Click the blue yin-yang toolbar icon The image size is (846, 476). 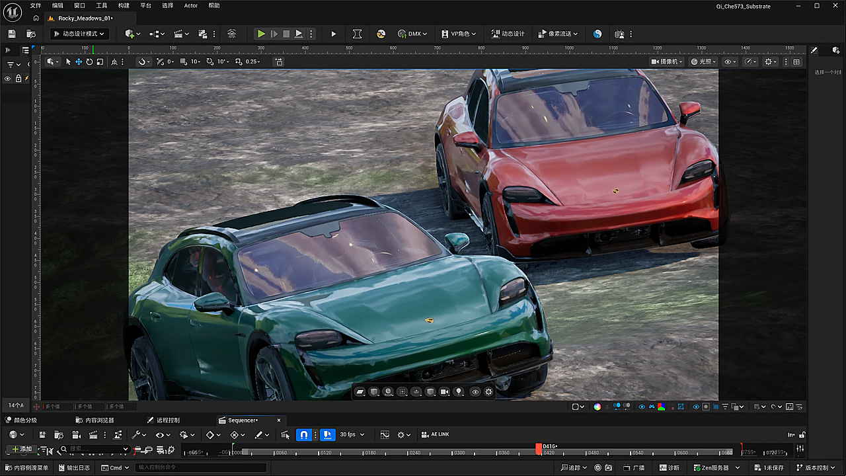point(597,34)
